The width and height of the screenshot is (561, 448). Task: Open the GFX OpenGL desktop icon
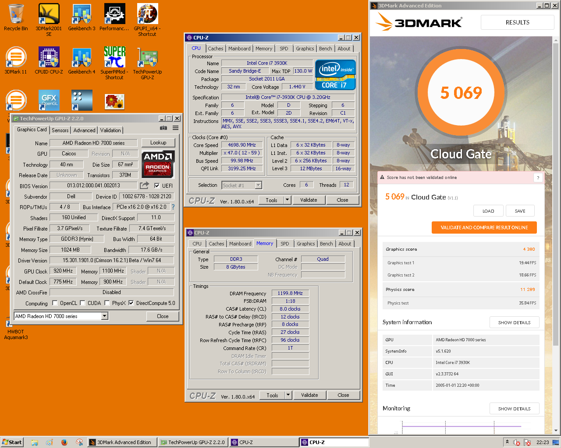[x=49, y=101]
